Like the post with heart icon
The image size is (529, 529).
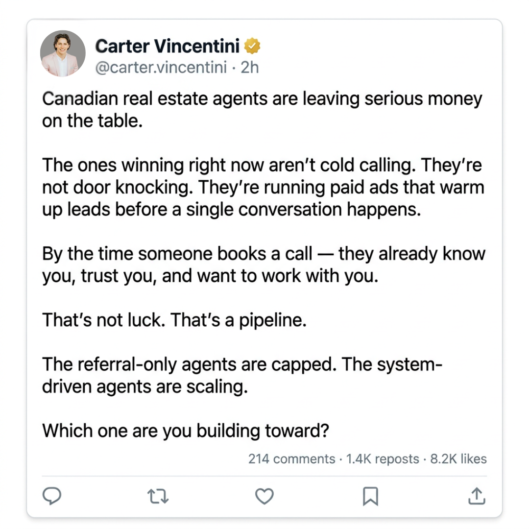[x=264, y=496]
